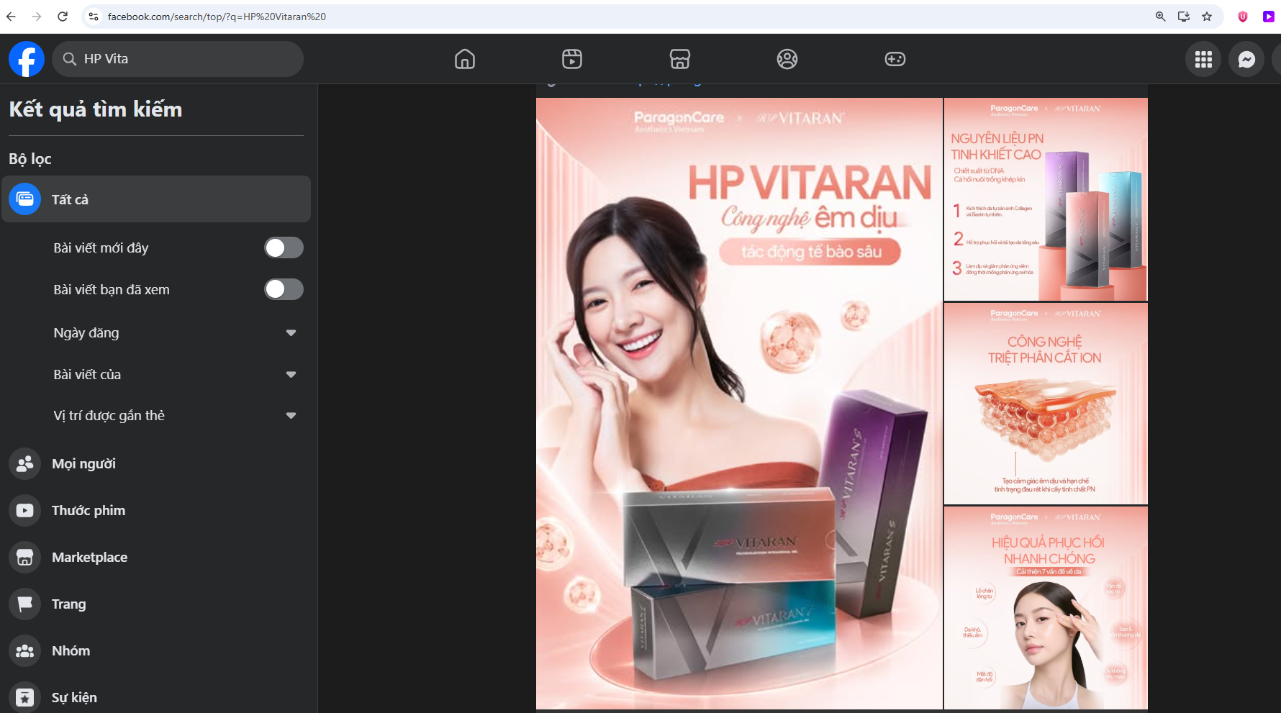Select the Marketplace filter label in sidebar
The width and height of the screenshot is (1281, 713).
[89, 558]
